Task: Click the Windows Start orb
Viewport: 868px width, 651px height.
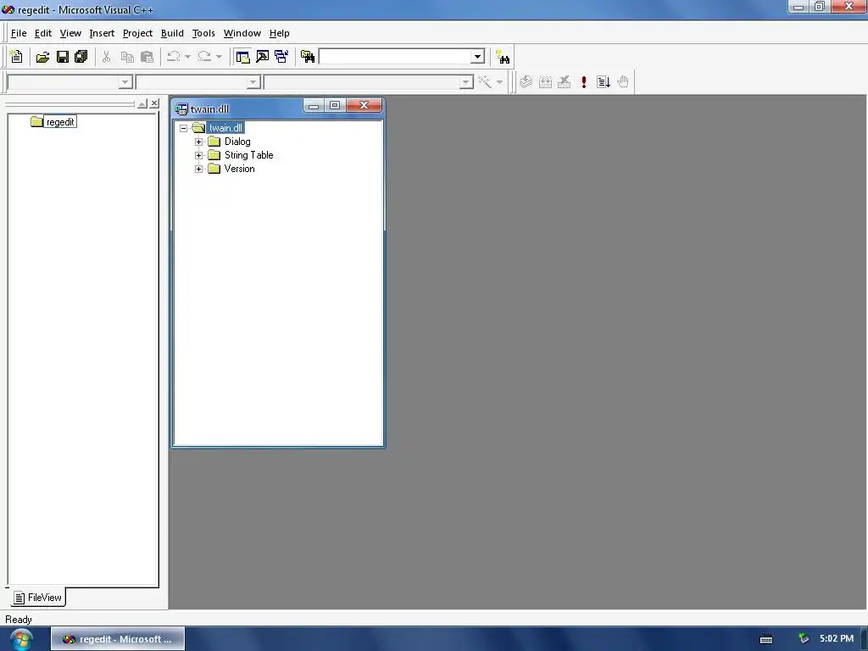Action: click(21, 639)
